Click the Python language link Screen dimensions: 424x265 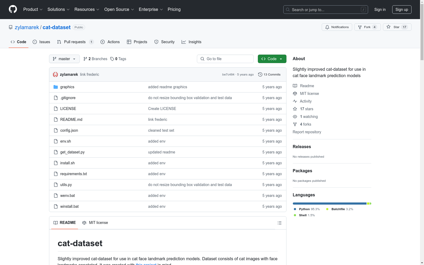pyautogui.click(x=307, y=209)
